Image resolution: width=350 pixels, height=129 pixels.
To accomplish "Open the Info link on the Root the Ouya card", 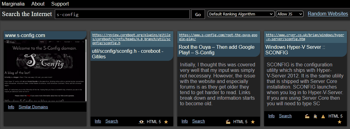I will [x=184, y=121].
